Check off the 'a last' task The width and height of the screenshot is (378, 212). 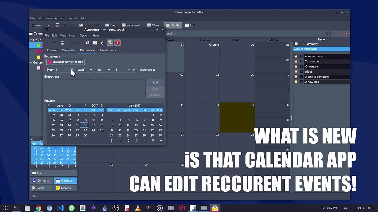[x=302, y=72]
